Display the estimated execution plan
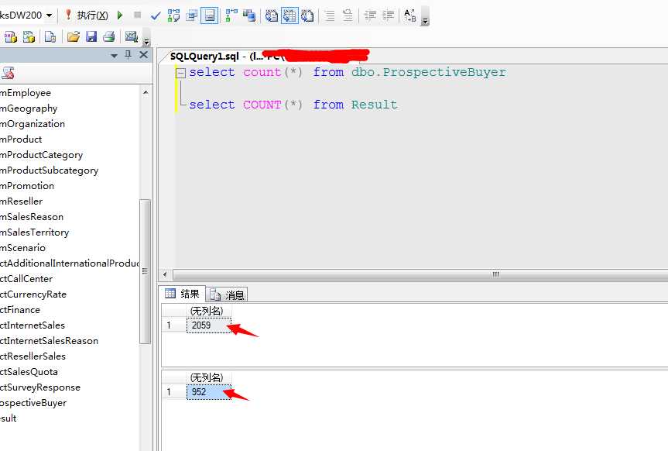Viewport: 668px width, 451px height. pyautogui.click(x=174, y=15)
